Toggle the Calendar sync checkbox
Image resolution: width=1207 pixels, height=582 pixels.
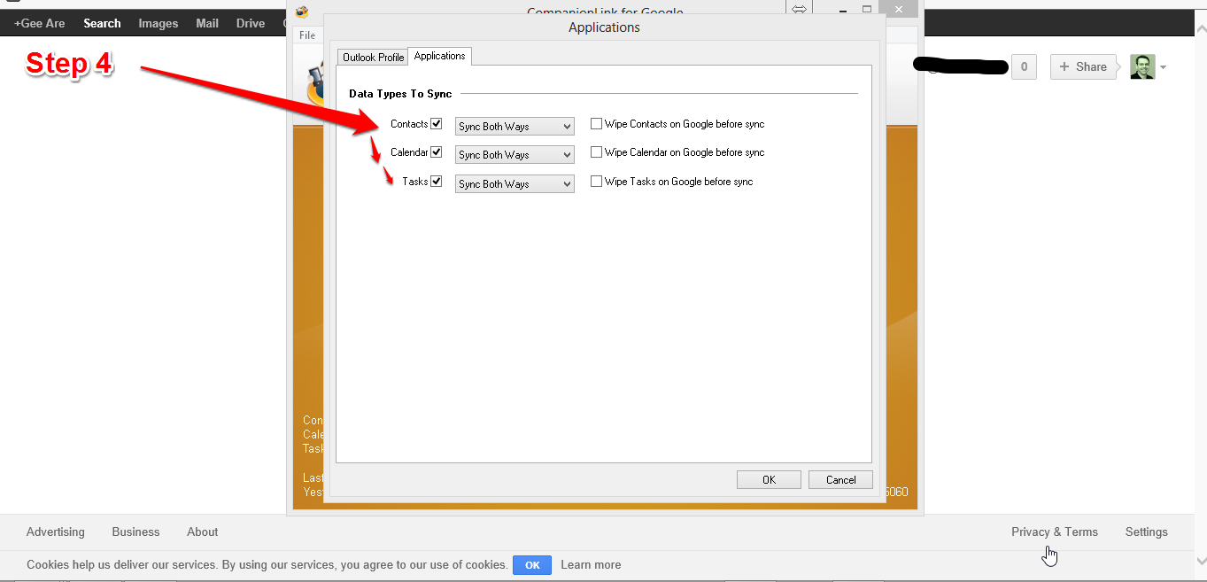[436, 152]
